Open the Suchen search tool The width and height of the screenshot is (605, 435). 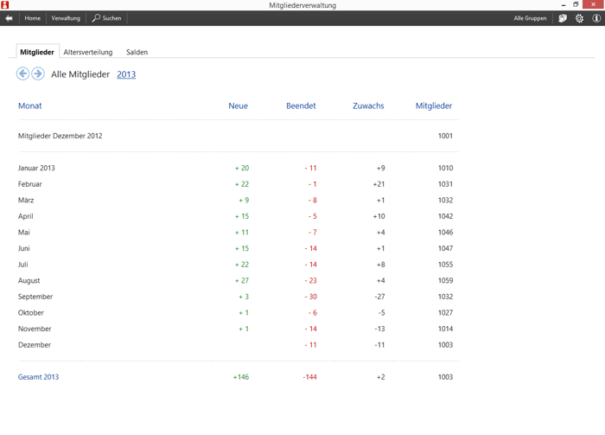[x=107, y=18]
